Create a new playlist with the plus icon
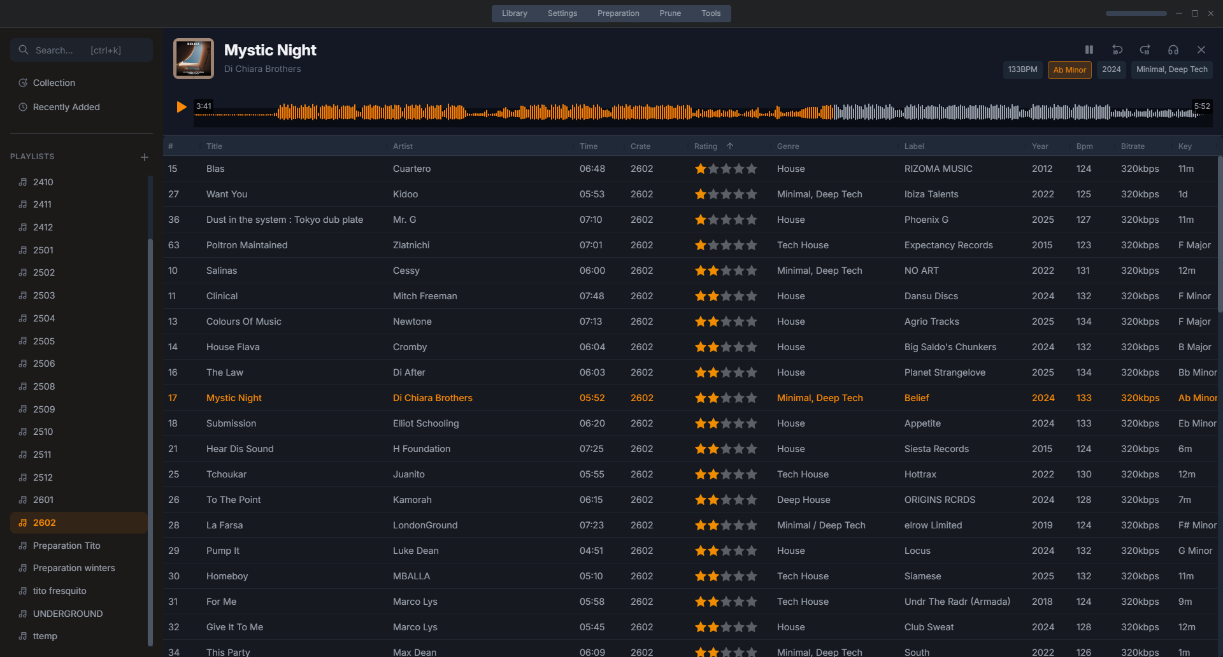The height and width of the screenshot is (657, 1223). (x=144, y=157)
